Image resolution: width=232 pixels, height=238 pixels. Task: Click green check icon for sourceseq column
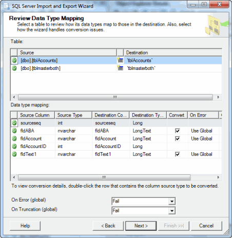coord(14,123)
